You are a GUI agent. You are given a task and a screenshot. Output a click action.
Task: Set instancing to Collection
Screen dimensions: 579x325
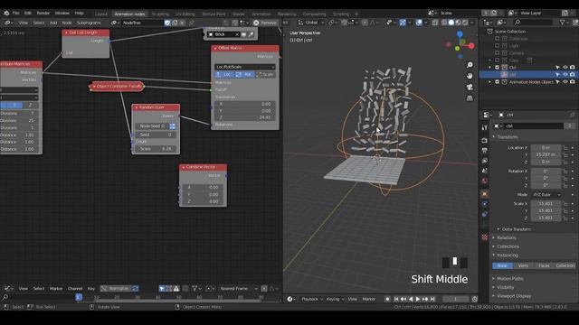pyautogui.click(x=565, y=265)
